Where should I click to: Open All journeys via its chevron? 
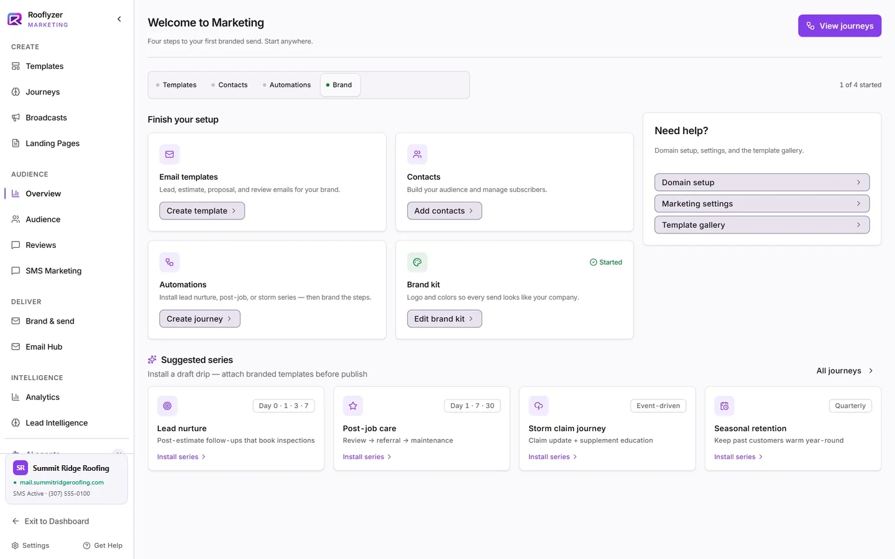871,371
